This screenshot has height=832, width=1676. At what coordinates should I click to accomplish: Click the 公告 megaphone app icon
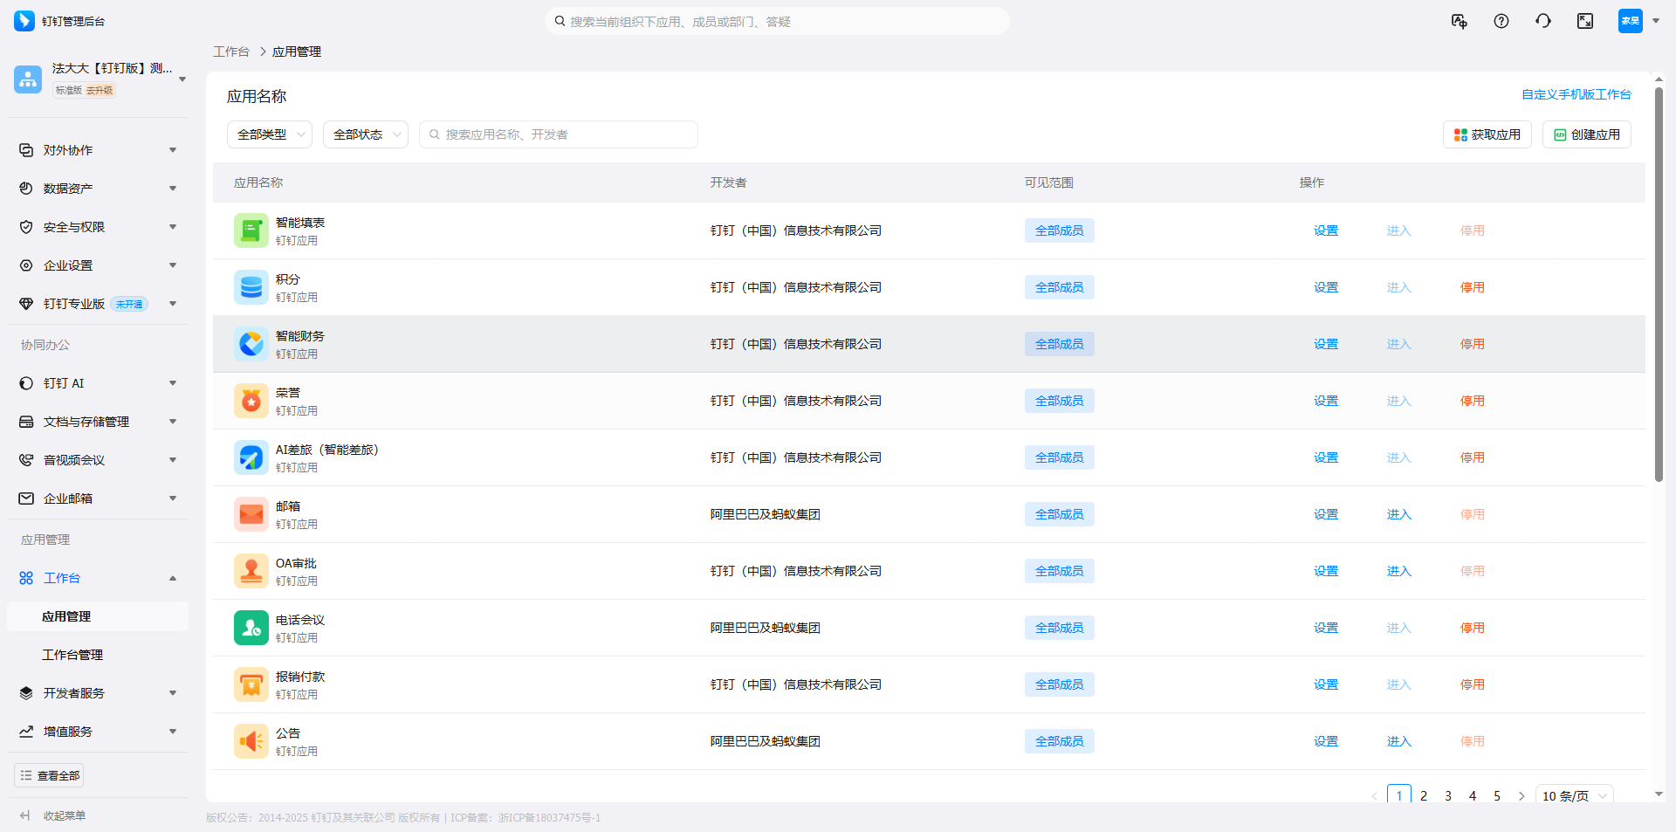click(251, 741)
